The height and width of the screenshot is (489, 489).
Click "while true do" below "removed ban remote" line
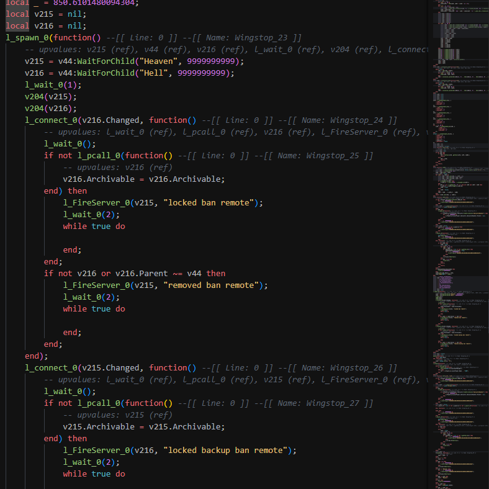[x=94, y=309]
